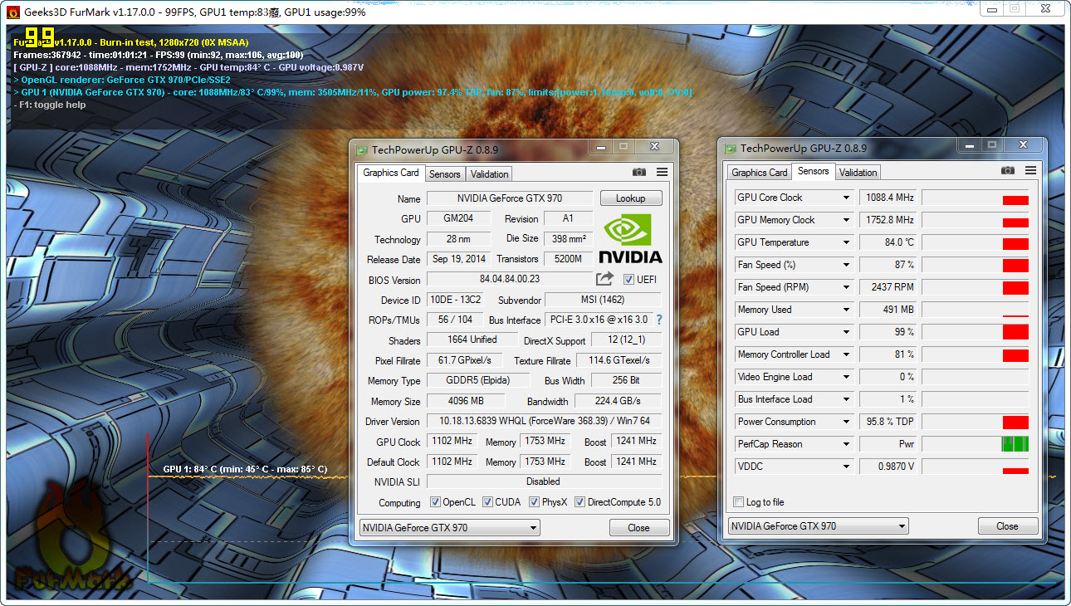Open the hamburger menu in Graphics Card window

(x=662, y=172)
